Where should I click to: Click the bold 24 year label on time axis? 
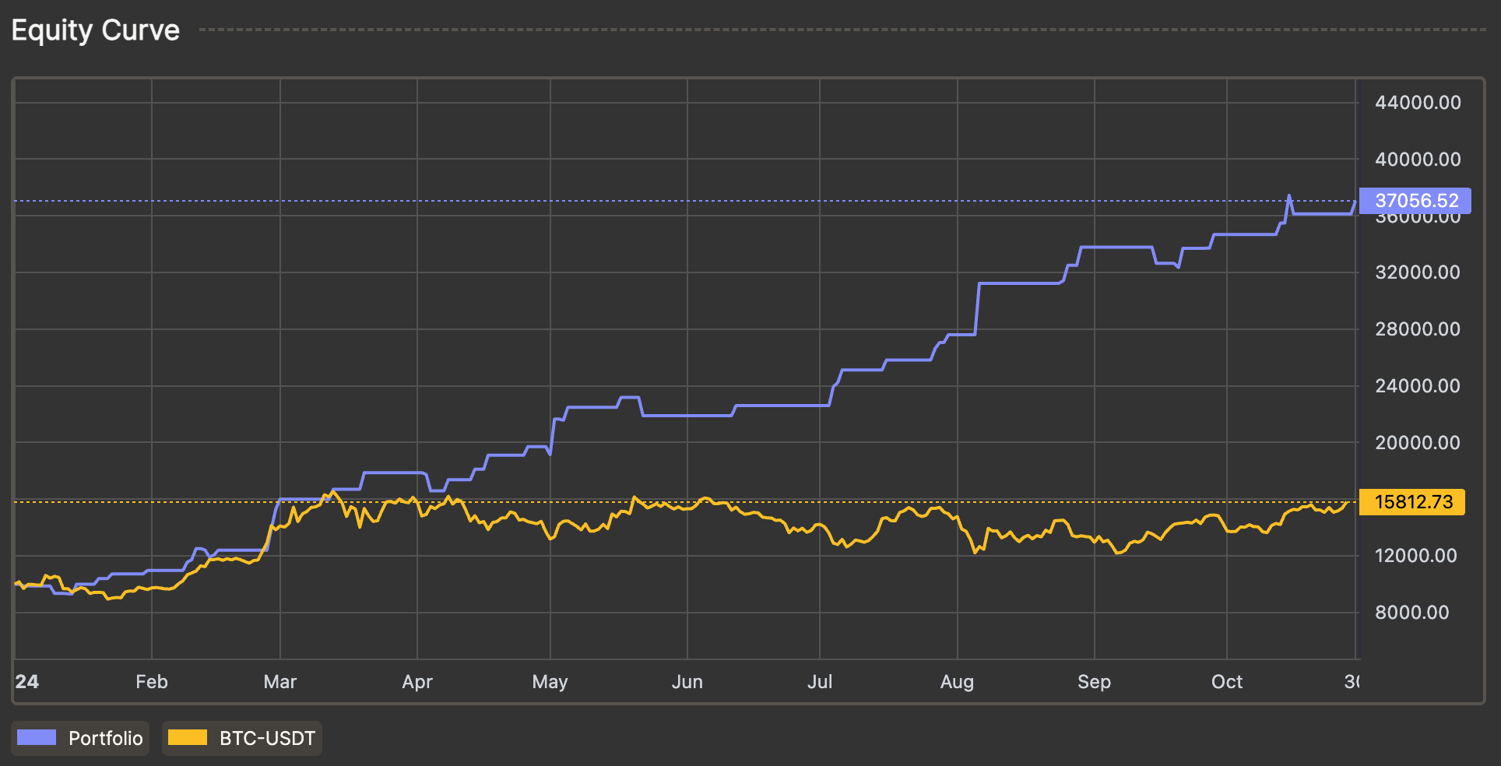coord(26,682)
